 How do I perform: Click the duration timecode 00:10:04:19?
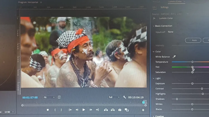point(136,97)
